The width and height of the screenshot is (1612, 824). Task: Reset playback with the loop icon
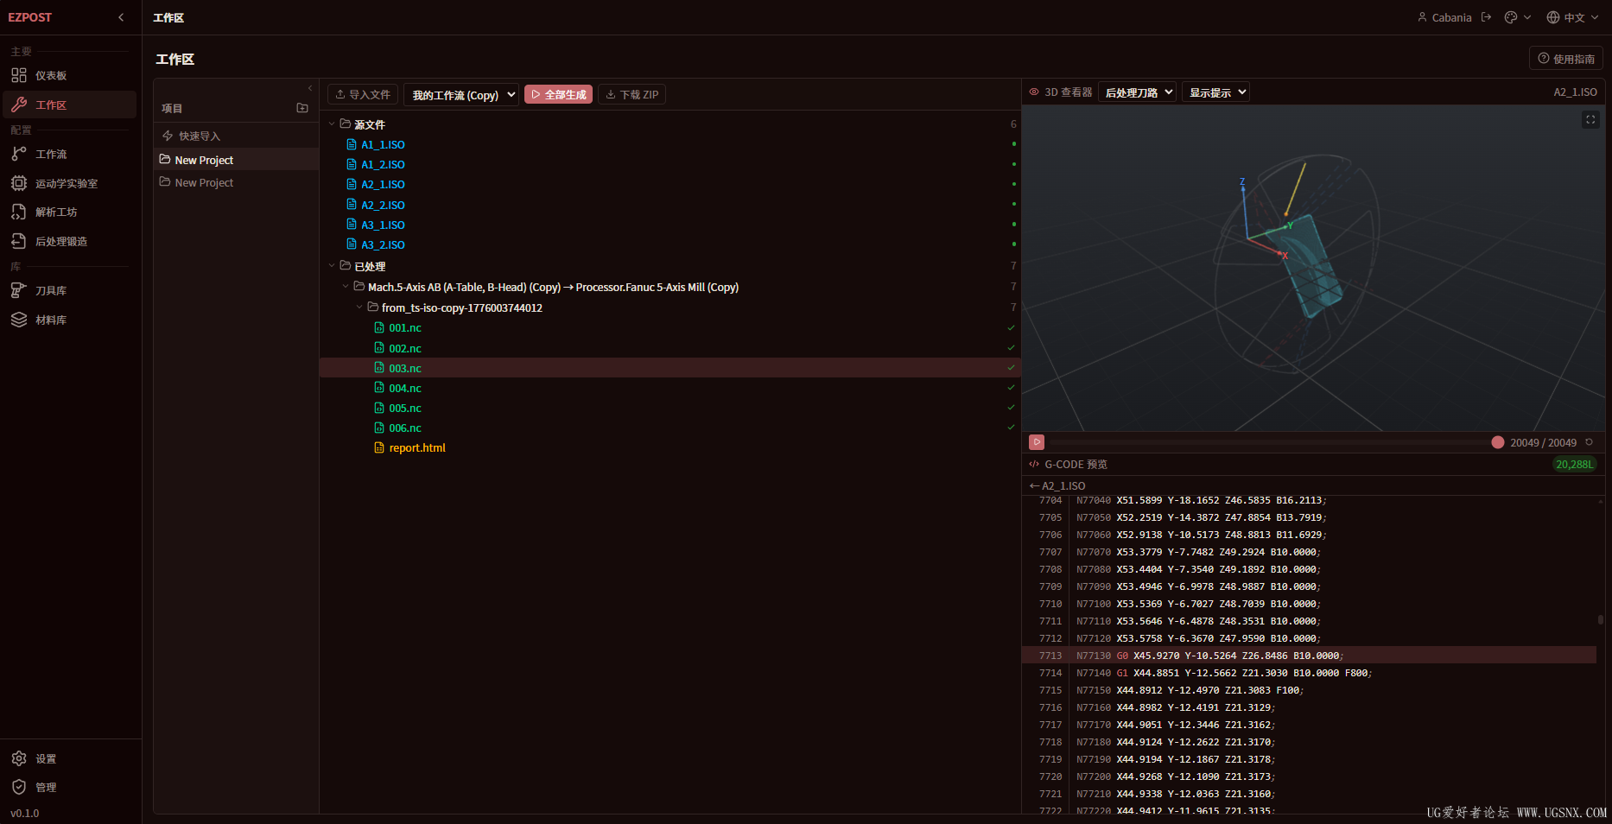1589,442
